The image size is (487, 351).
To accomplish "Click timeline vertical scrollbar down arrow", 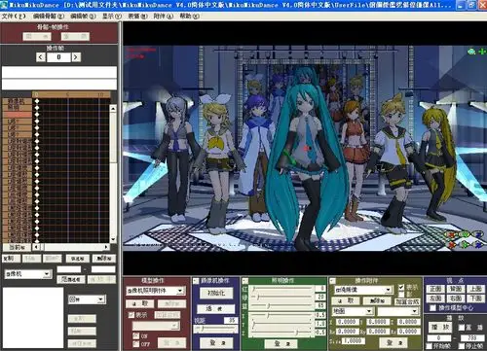I will (x=113, y=239).
